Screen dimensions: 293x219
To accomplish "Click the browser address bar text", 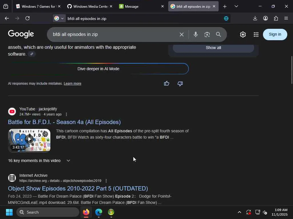I will [x=87, y=19].
